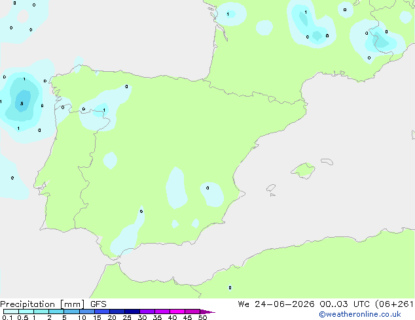Click the legend value '35'

[157, 317]
